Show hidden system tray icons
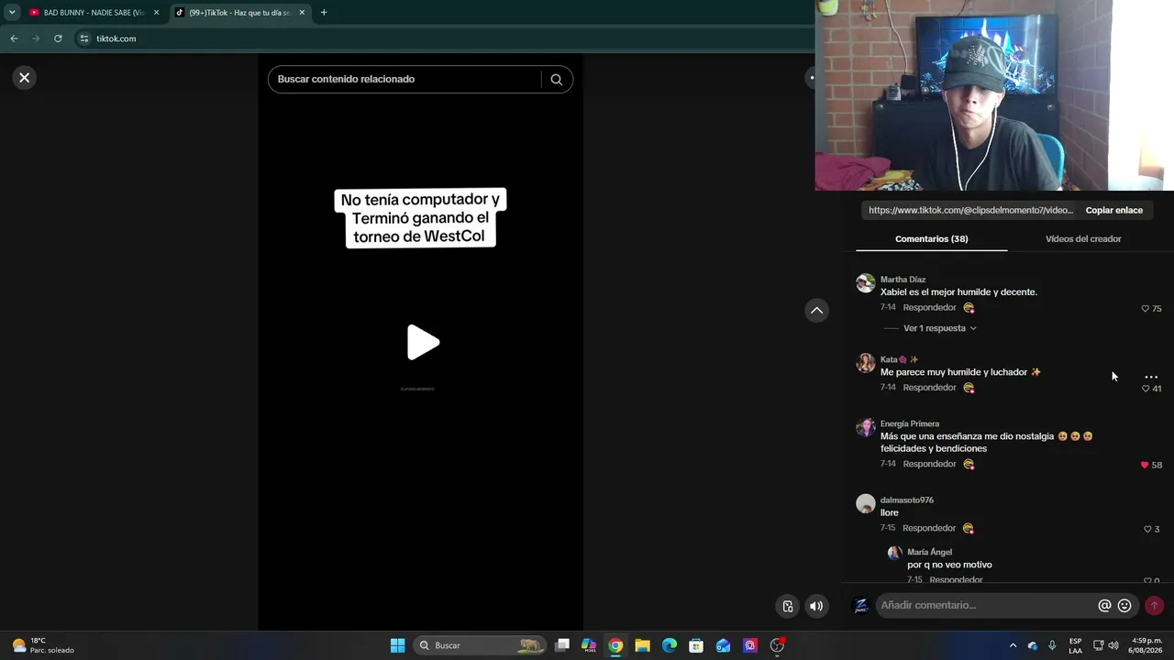The width and height of the screenshot is (1174, 660). [1013, 645]
